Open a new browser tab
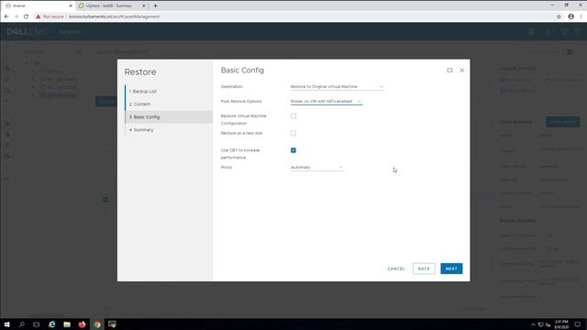The width and height of the screenshot is (587, 330). (155, 5)
